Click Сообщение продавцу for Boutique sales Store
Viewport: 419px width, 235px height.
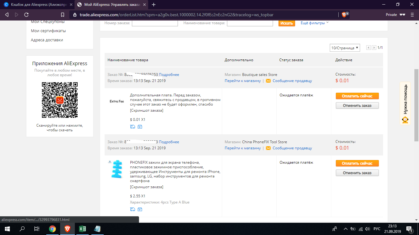(x=292, y=81)
